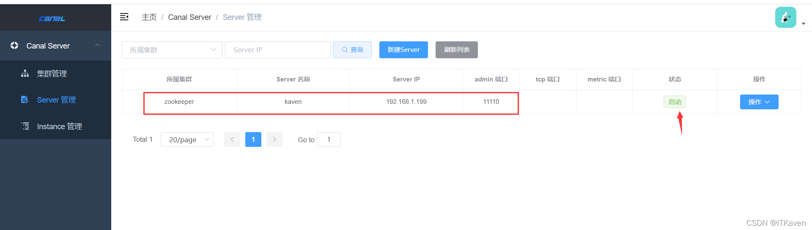Click the tcp 端口 column header
Screen dimensions: 812x230
tap(548, 79)
